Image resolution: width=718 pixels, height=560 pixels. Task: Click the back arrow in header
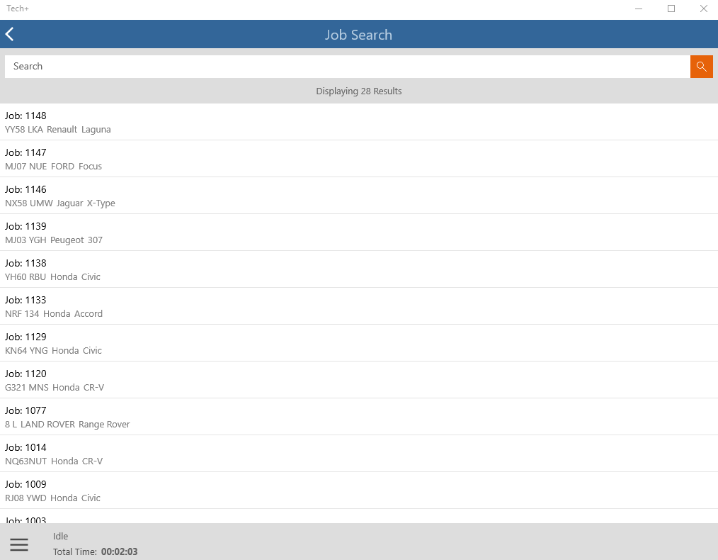pos(10,34)
